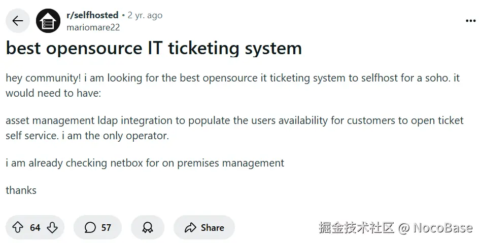
Task: Give an award using the ribbon icon
Action: tap(148, 227)
